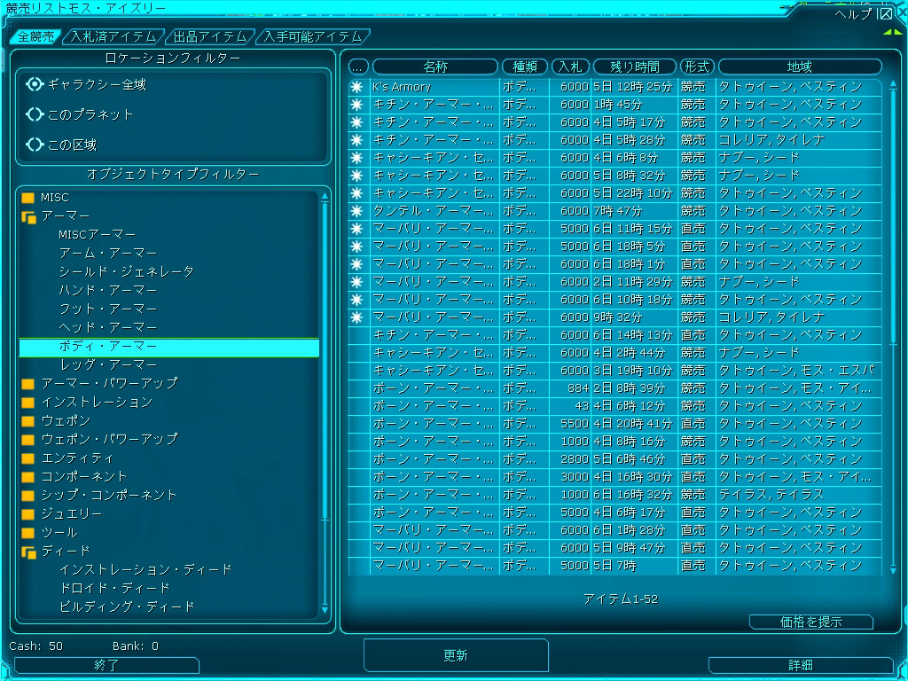908x681 pixels.
Task: Click star icon on the 6日 18時 5分 row
Action: 356,247
